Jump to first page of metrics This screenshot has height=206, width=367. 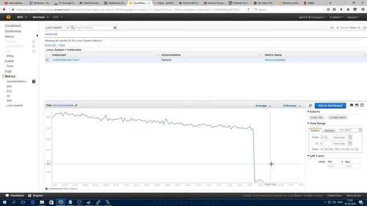pyautogui.click(x=332, y=27)
